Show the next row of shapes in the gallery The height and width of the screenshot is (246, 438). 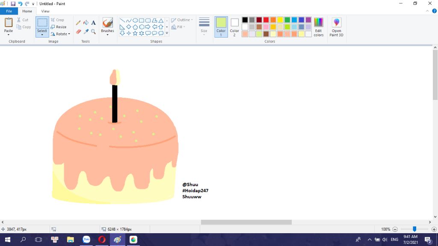[167, 27]
